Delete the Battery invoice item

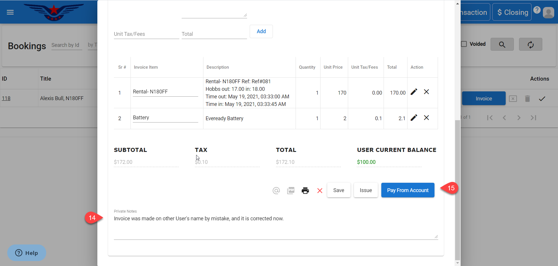(x=426, y=118)
